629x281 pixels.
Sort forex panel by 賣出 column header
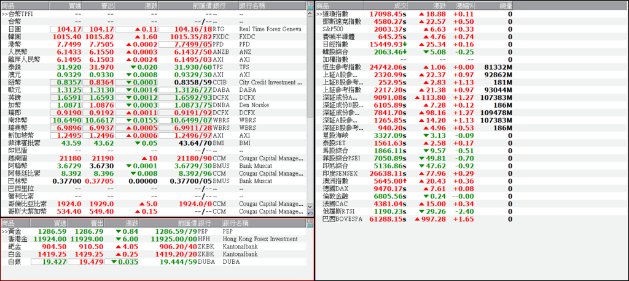pos(99,6)
